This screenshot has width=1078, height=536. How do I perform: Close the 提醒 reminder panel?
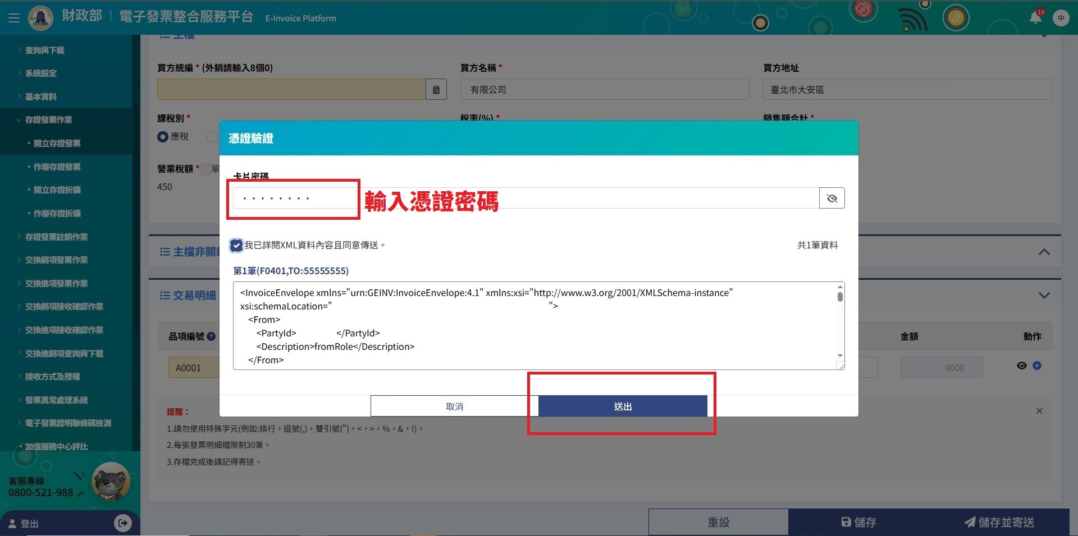tap(1039, 411)
